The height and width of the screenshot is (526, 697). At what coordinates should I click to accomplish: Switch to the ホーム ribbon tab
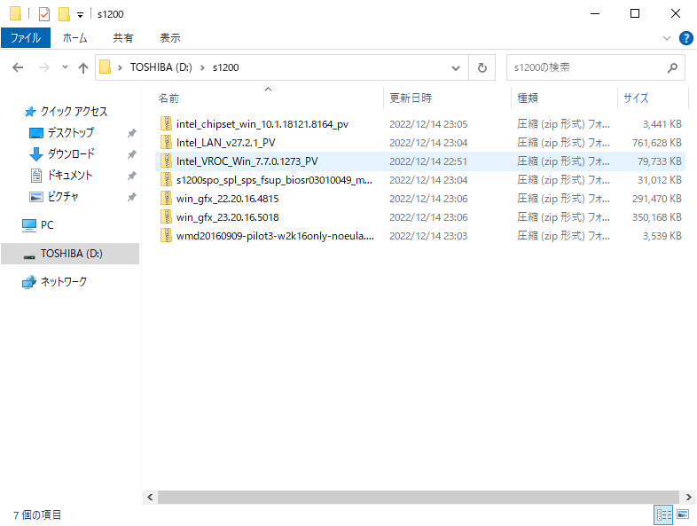74,38
